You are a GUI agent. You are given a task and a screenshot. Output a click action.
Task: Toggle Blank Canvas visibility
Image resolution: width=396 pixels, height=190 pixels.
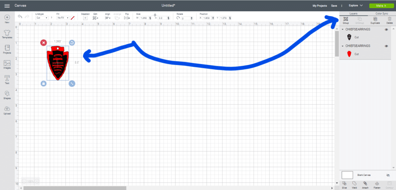[x=387, y=175]
